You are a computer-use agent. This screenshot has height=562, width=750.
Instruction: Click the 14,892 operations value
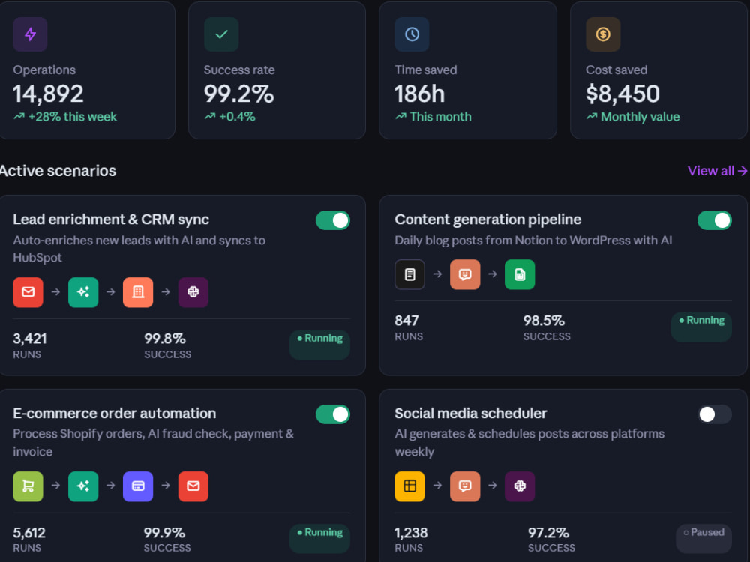[48, 94]
